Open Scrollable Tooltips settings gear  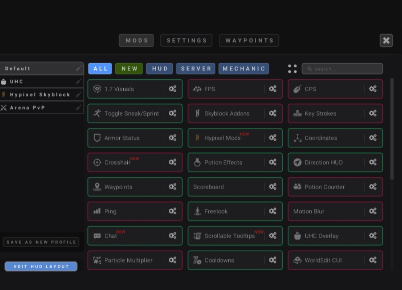(x=273, y=235)
